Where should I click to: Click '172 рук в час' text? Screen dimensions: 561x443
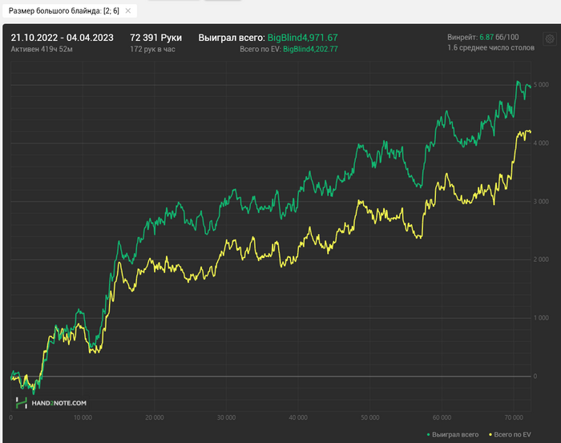(152, 50)
